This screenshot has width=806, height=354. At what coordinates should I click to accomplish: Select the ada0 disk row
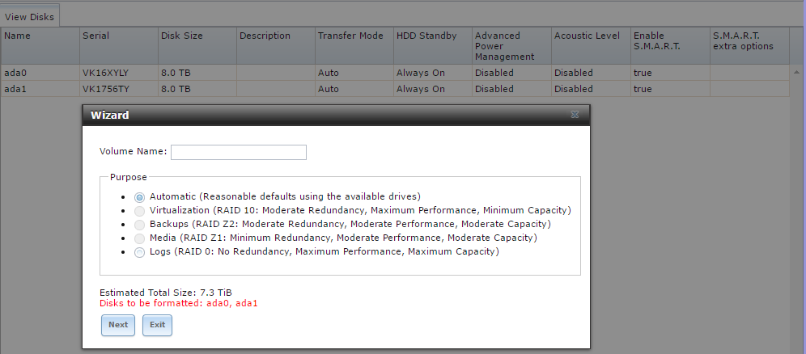[x=395, y=73]
